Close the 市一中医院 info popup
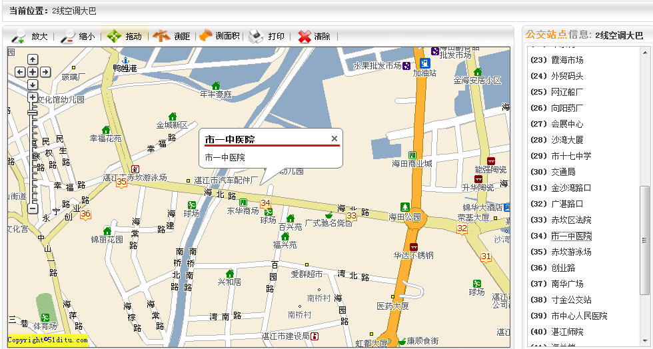Viewport: 653px width, 349px height. click(334, 139)
